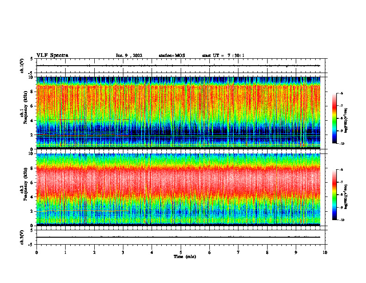
Task: Click the "3" tick on the time axis
Action: pyautogui.click(x=123, y=252)
